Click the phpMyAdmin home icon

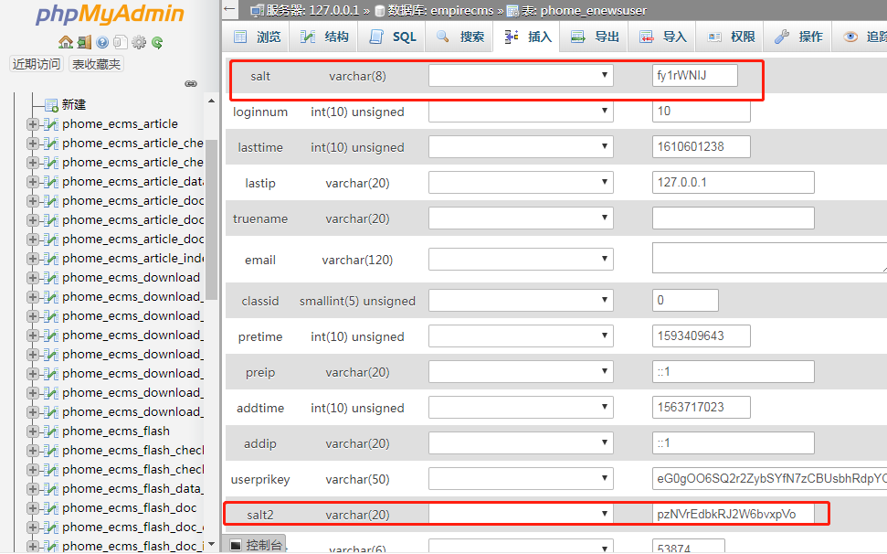coord(65,42)
